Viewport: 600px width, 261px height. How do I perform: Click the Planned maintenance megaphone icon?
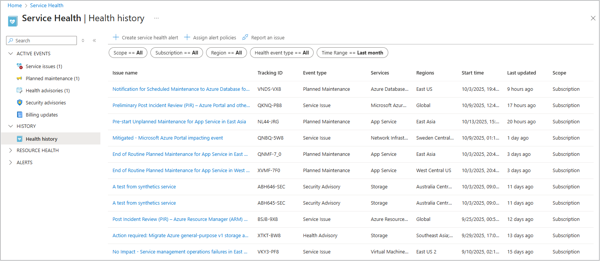(19, 78)
